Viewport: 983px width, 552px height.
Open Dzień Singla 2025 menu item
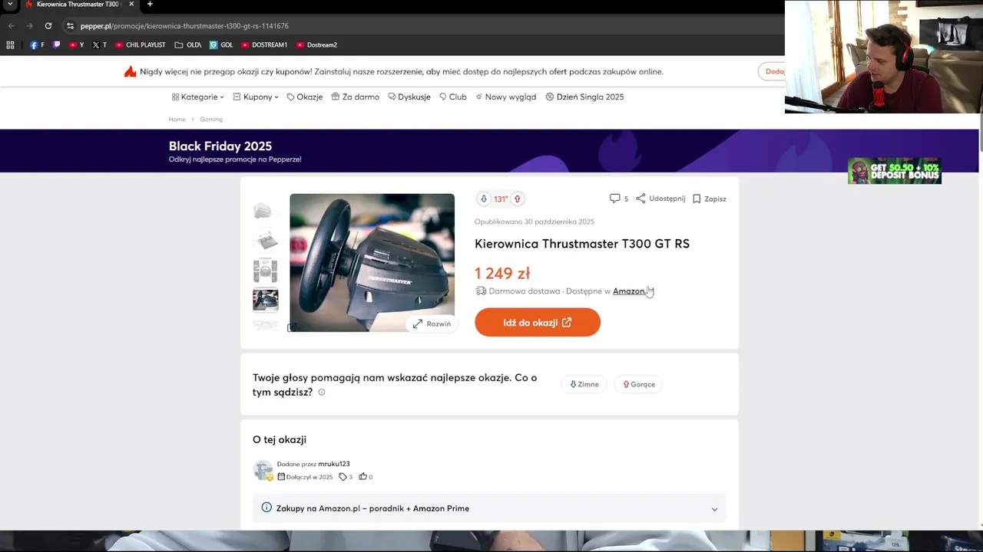(x=584, y=97)
